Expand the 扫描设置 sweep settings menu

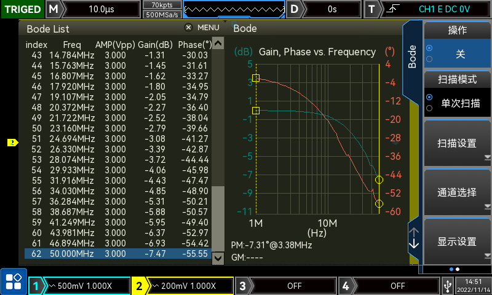coord(456,143)
